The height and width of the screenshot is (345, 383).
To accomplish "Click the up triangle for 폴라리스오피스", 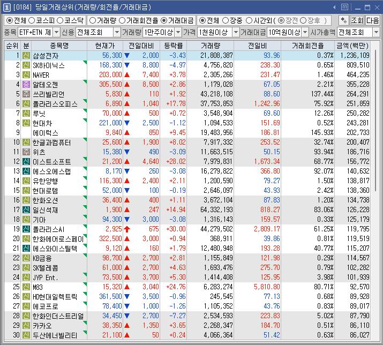I will coord(127,104).
